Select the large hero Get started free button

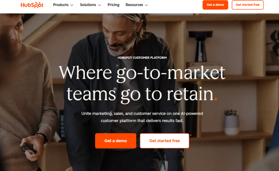coord(164,141)
